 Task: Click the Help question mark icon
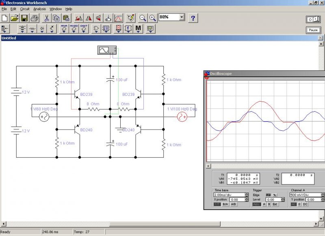(193, 18)
